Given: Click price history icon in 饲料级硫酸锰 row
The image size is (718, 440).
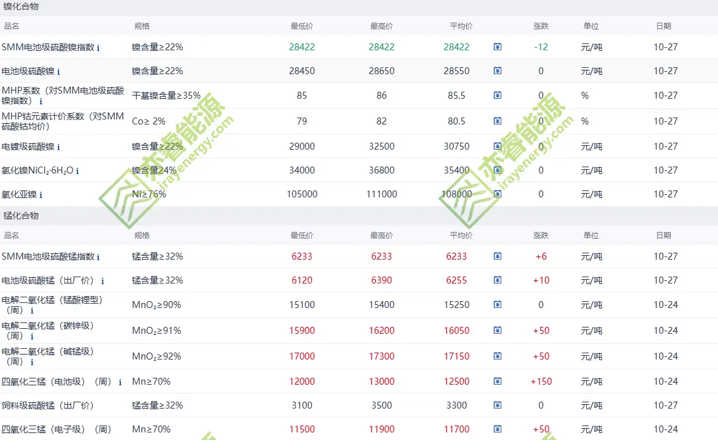Looking at the screenshot, I should point(498,405).
